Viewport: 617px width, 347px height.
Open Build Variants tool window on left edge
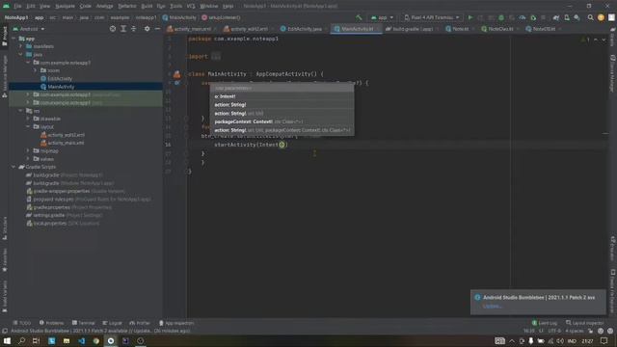[5, 297]
